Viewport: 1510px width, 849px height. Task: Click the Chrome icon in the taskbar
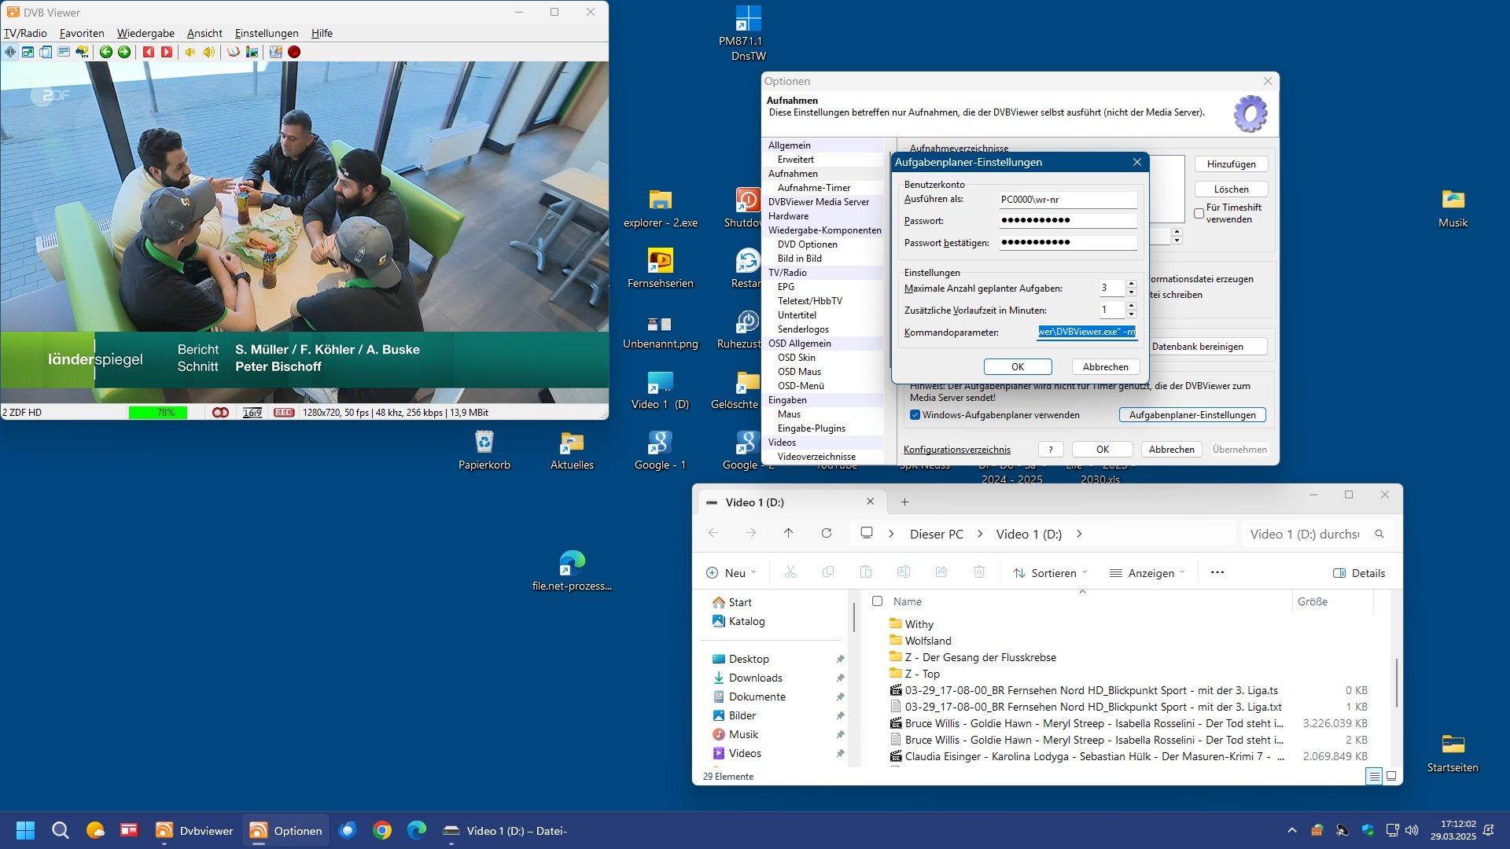pyautogui.click(x=382, y=830)
